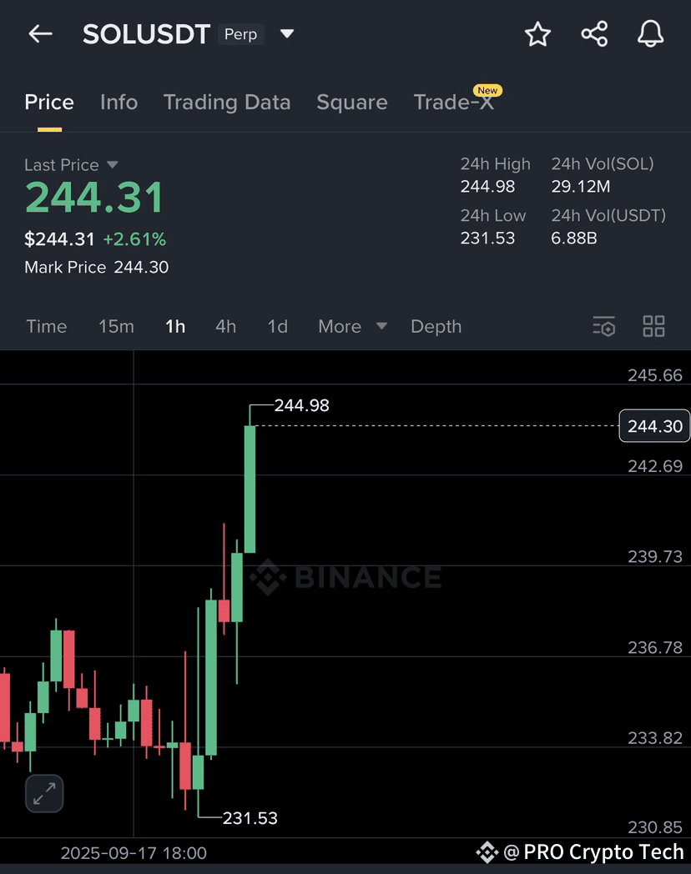This screenshot has height=874, width=691.
Task: Tap the back arrow
Action: [x=40, y=34]
